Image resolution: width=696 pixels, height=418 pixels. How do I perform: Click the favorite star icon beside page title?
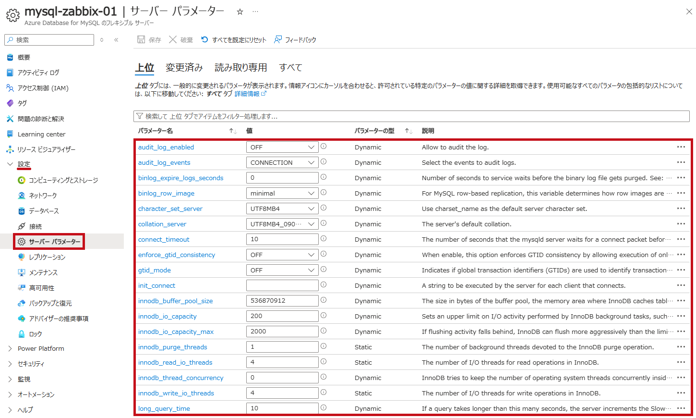click(x=240, y=12)
